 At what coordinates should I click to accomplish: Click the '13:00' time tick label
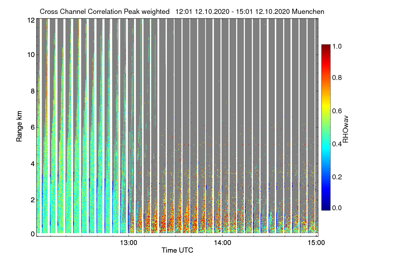point(129,243)
